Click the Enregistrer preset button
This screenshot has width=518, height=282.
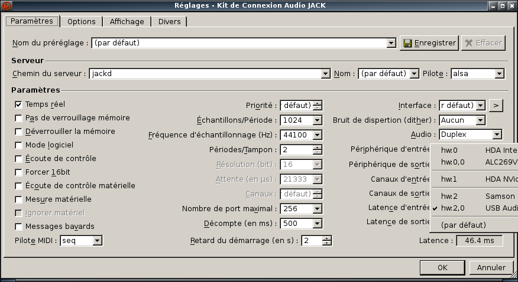click(429, 43)
